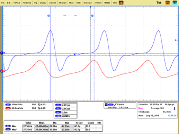179x134 pixels.
Task: Select cursor b handle on the graticule
Action: 92,15
